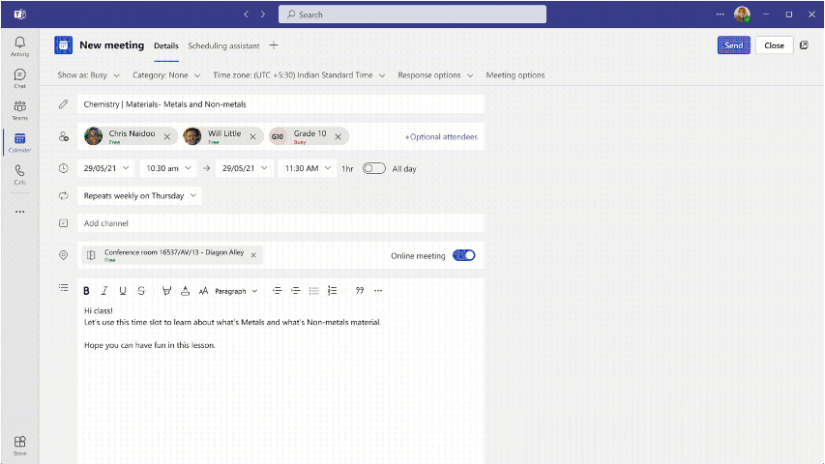Remove the Diagon Alley conference room
Screen dimensions: 825x464
pos(253,255)
